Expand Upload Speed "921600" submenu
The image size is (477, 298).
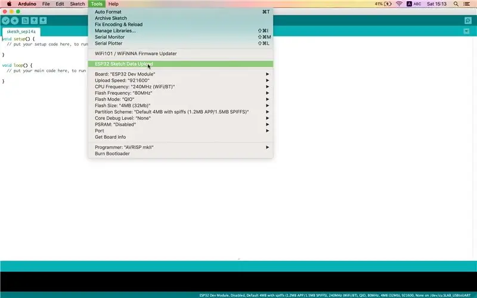181,80
